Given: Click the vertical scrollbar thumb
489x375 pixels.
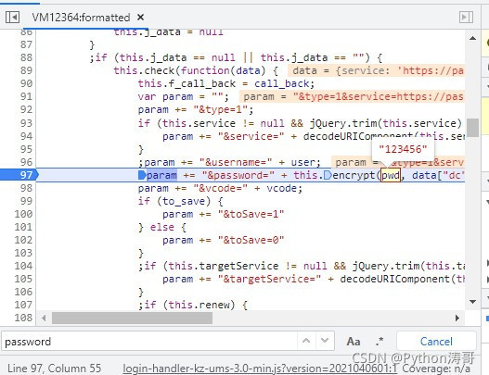Looking at the screenshot, I should tap(473, 128).
